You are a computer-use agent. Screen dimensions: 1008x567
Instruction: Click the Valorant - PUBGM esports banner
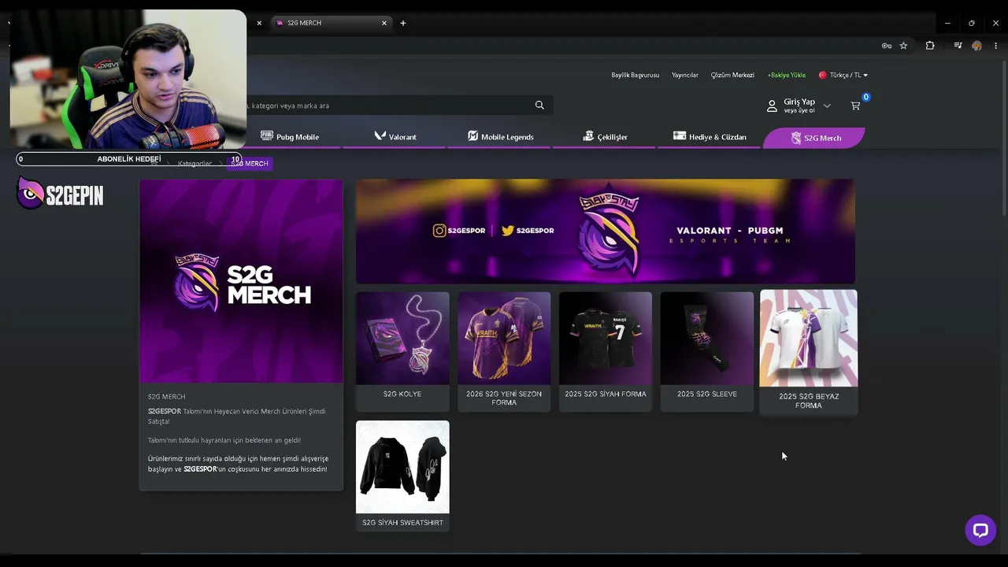click(x=606, y=231)
